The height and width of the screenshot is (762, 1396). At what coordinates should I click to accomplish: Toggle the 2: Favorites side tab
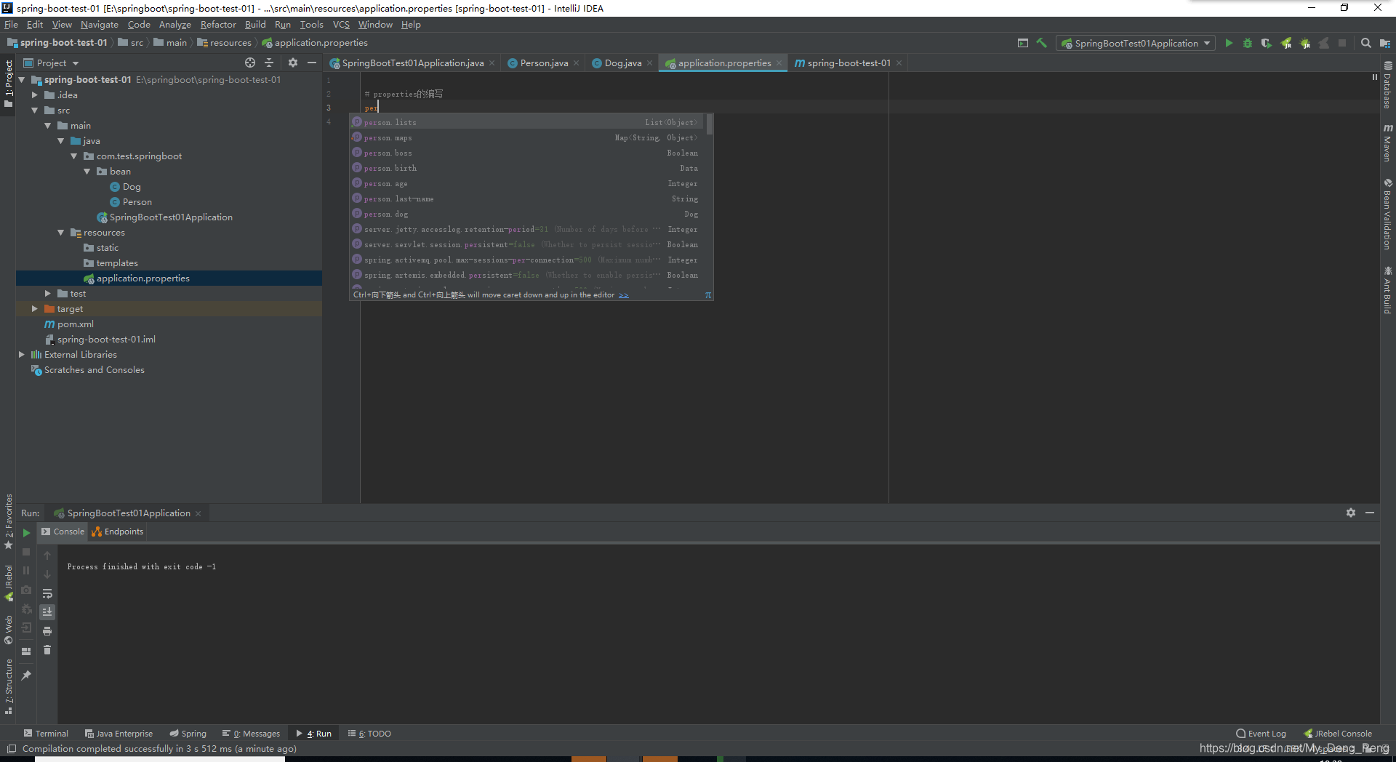(x=8, y=521)
